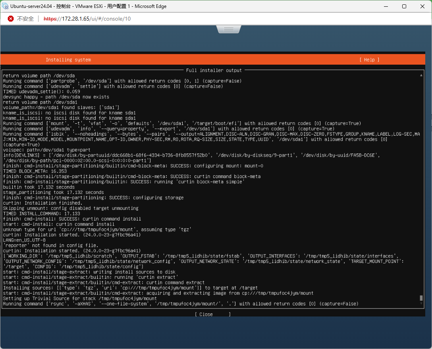Minimize the Microsoft Edge window
Screen dimensions: 432x349
386,6
